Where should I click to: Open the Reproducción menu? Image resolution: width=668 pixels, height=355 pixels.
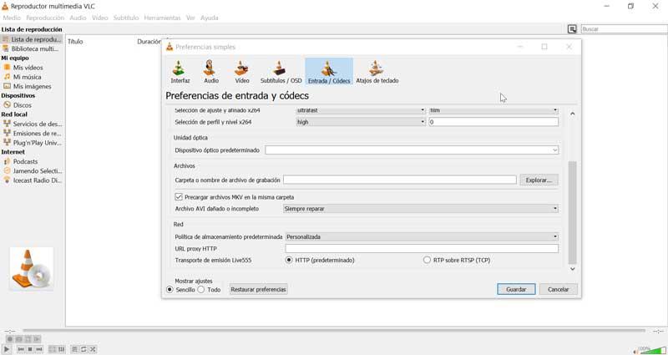click(x=45, y=18)
